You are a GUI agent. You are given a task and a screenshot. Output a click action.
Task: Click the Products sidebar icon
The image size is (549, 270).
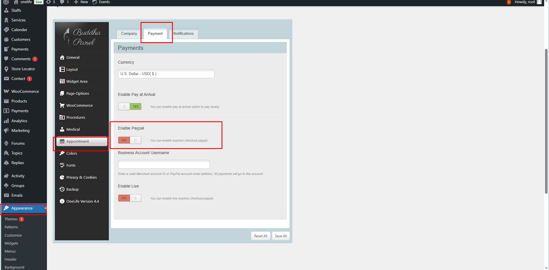[x=6, y=101]
